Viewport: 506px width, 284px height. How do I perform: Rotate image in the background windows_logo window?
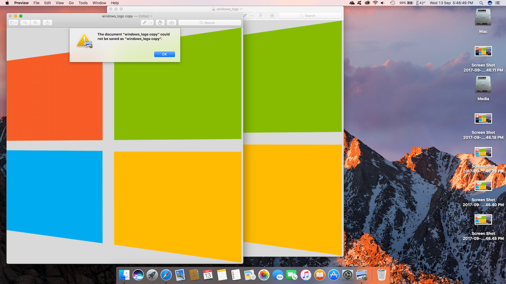261,15
